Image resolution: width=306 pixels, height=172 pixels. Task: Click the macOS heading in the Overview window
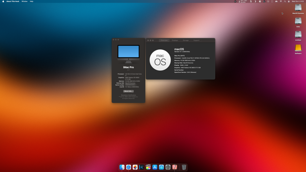point(179,49)
